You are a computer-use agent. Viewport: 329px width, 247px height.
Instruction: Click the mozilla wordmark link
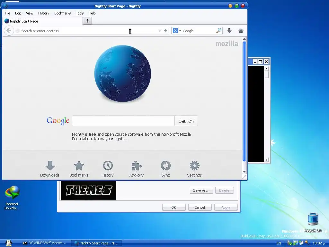pos(227,44)
